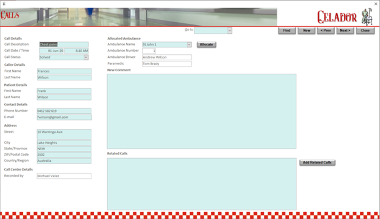
Task: Click the Call Description field
Action: coord(64,45)
